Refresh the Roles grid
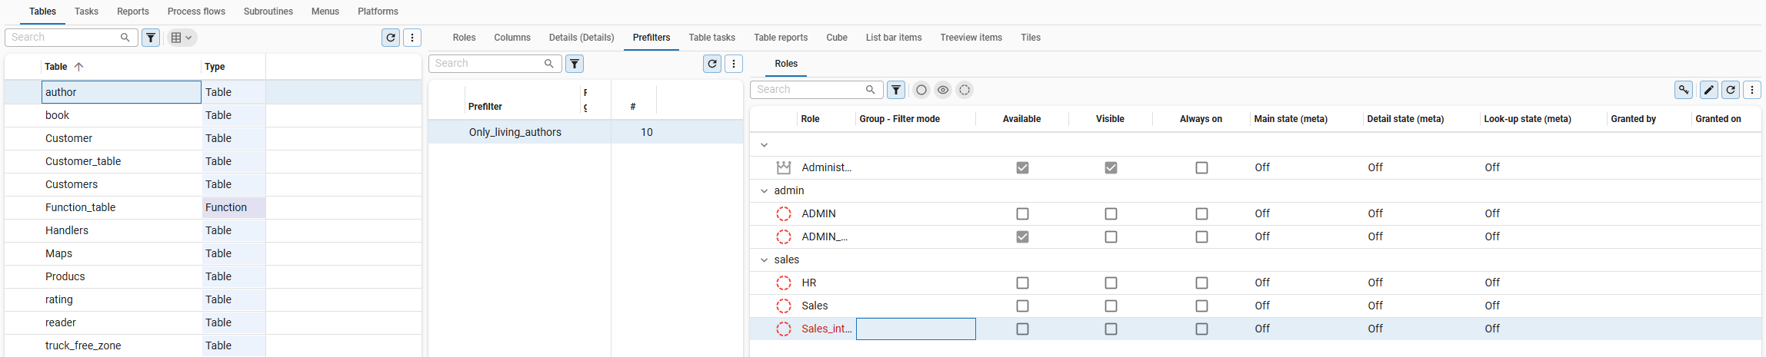This screenshot has height=357, width=1766. (1731, 90)
